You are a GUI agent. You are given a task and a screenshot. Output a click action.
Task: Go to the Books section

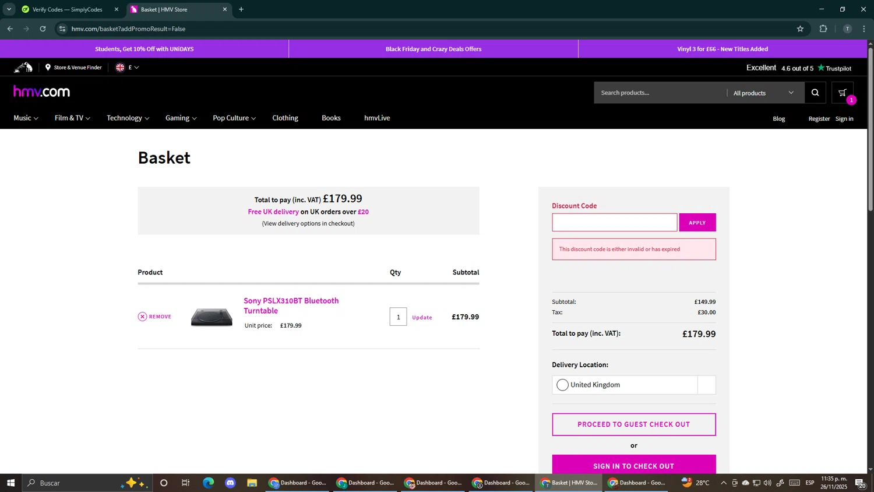coord(331,118)
